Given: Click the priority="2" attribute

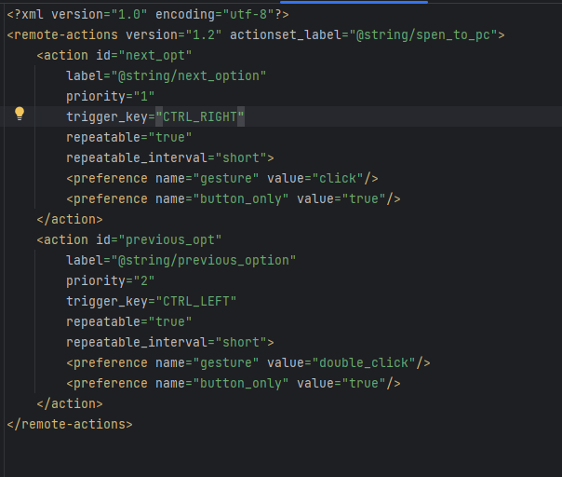Looking at the screenshot, I should coord(111,280).
